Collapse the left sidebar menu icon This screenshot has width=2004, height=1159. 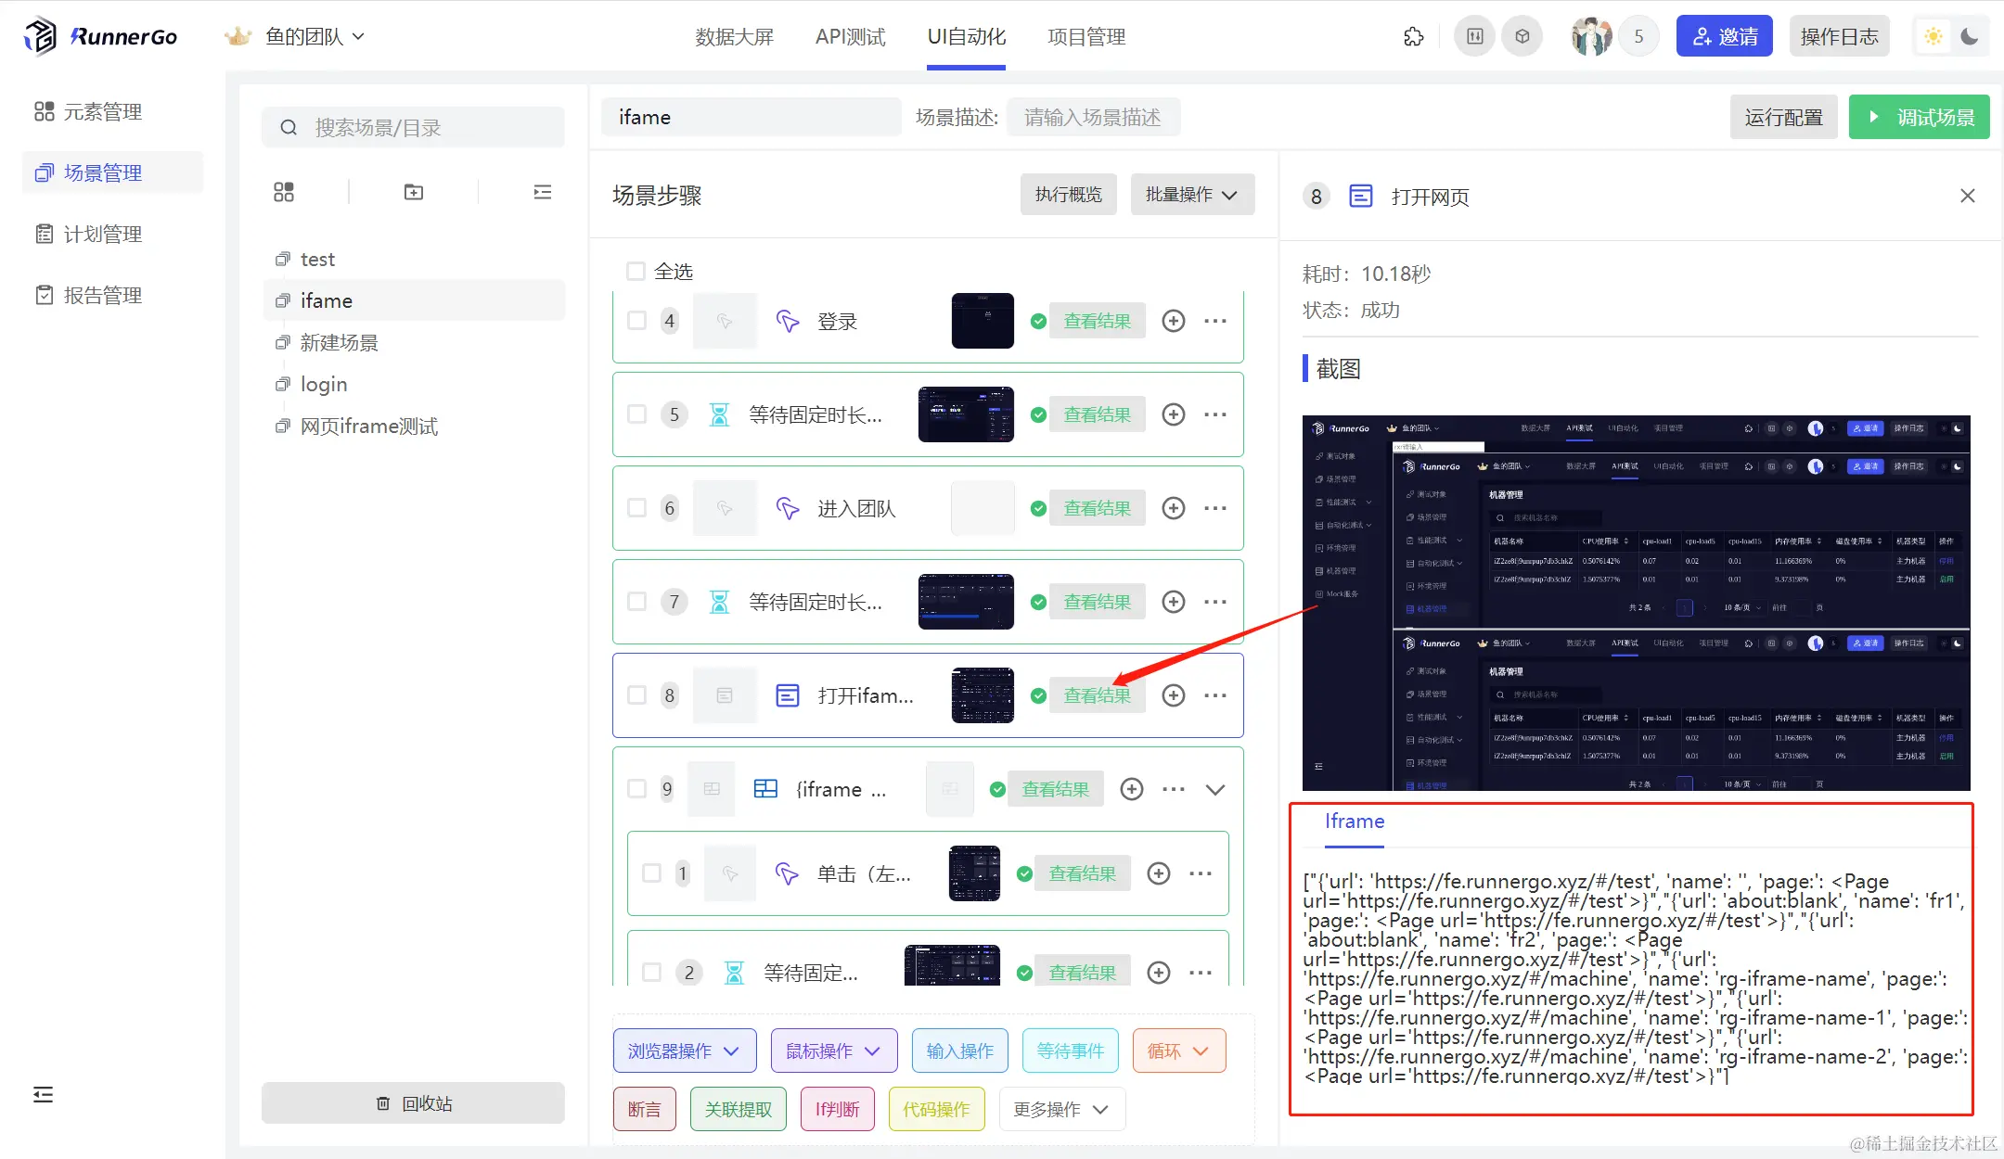(x=43, y=1094)
